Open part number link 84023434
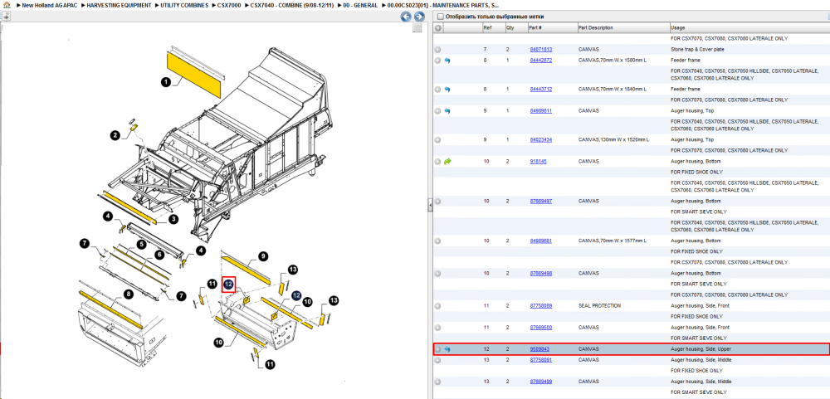 point(541,139)
